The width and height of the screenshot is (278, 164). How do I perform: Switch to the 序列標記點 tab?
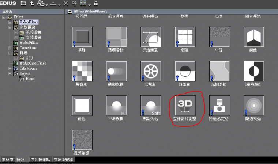[40, 160]
